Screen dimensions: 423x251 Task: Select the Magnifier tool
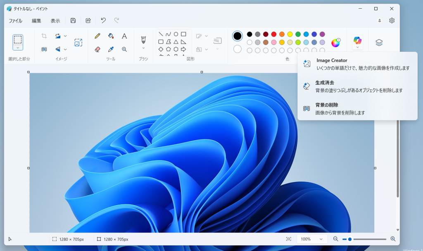124,49
